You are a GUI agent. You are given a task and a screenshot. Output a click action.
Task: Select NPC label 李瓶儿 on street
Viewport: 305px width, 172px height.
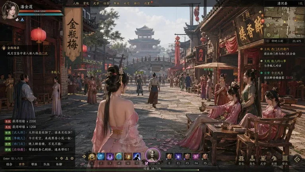point(55,72)
